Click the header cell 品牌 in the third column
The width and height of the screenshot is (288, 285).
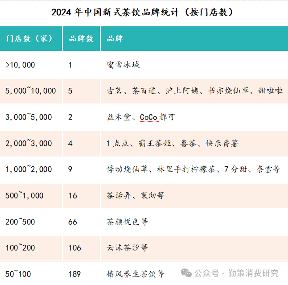(x=194, y=39)
